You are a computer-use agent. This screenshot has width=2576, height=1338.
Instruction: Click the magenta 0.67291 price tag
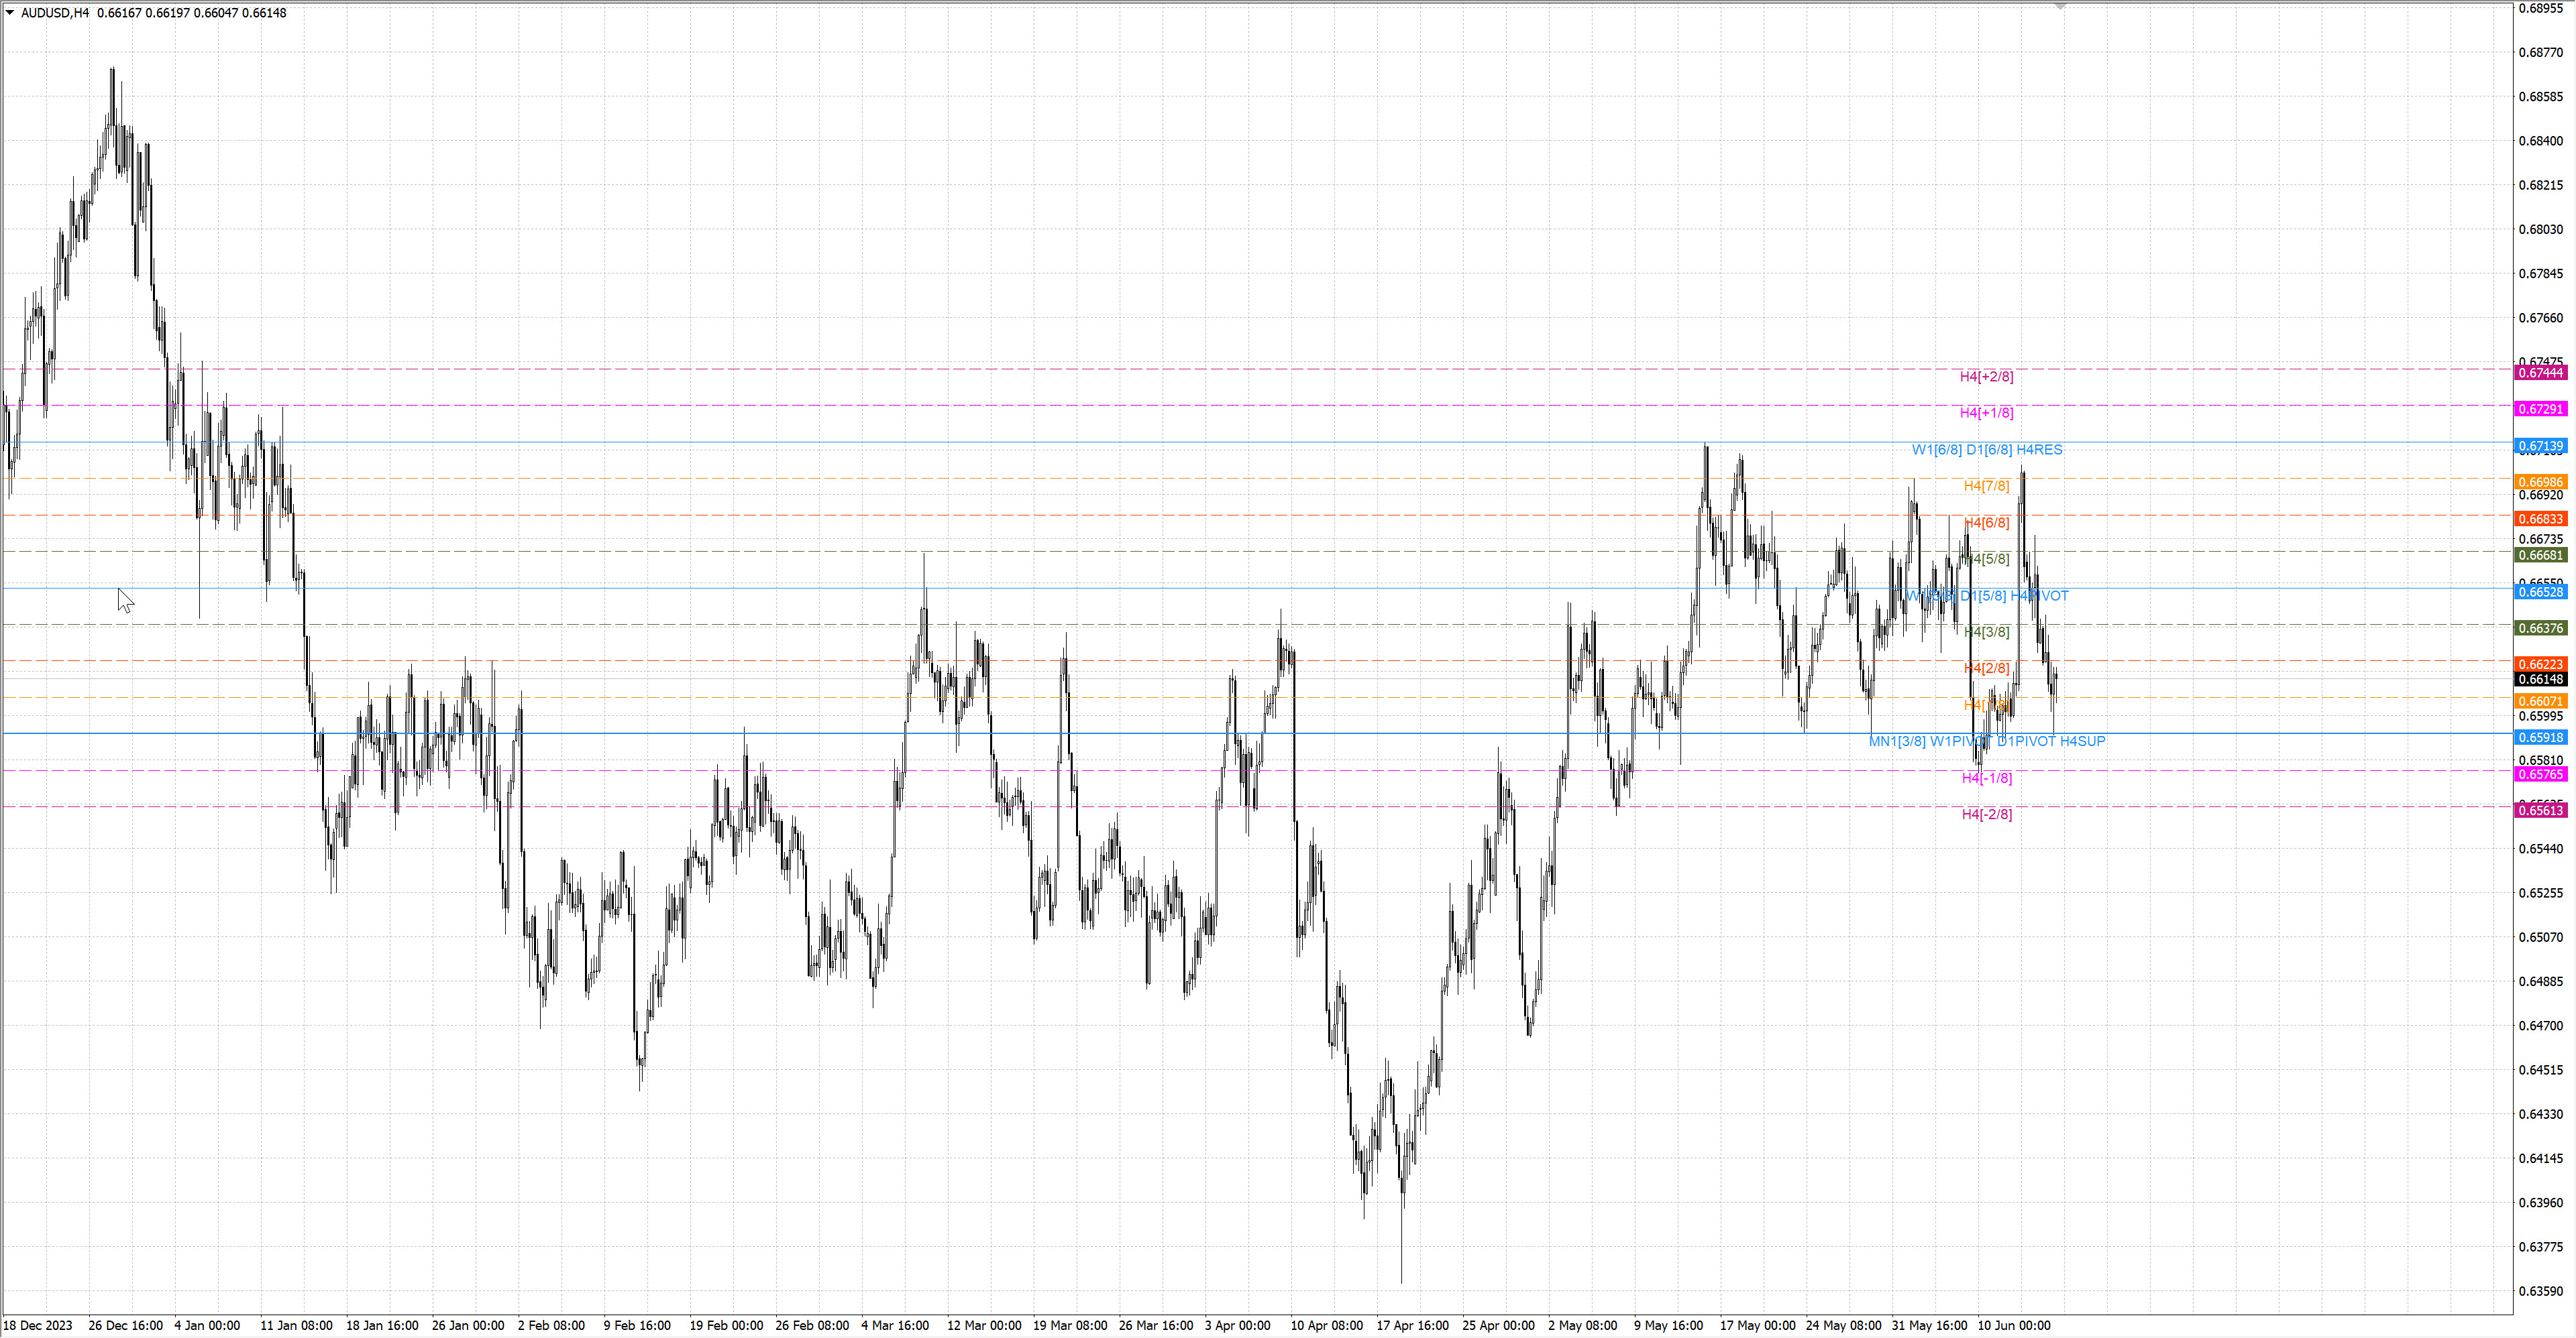(x=2540, y=409)
